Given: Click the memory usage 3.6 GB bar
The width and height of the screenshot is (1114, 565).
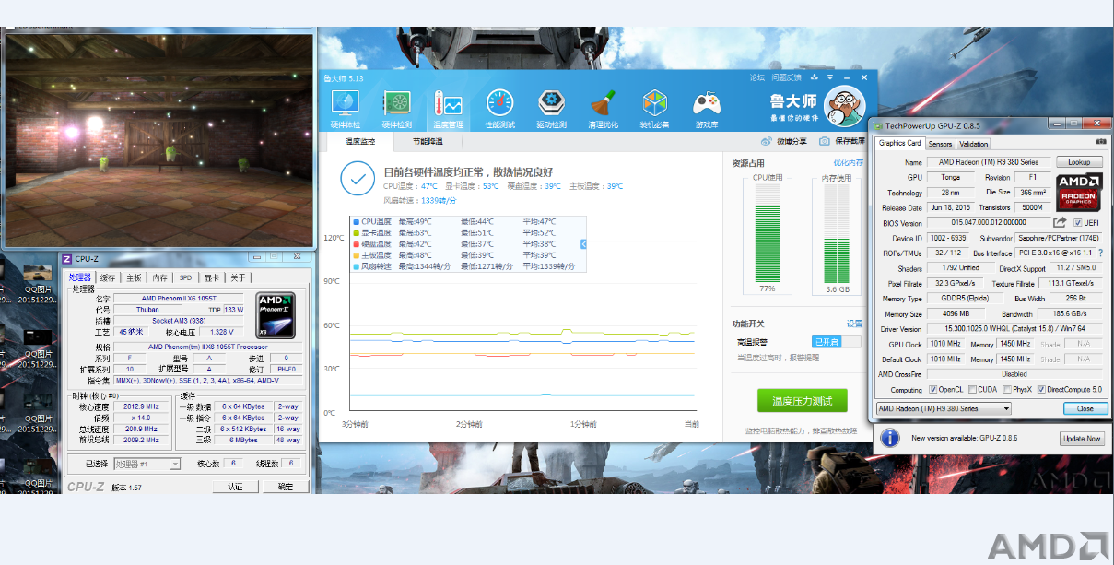Looking at the screenshot, I should 837,233.
